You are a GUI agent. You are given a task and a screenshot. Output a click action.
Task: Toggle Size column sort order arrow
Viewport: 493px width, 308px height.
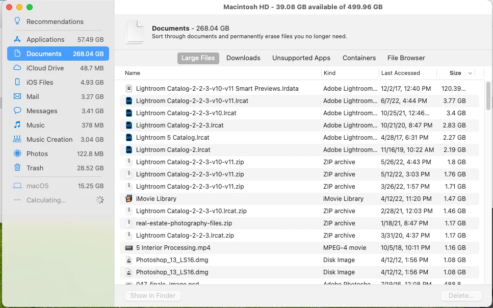(x=470, y=73)
